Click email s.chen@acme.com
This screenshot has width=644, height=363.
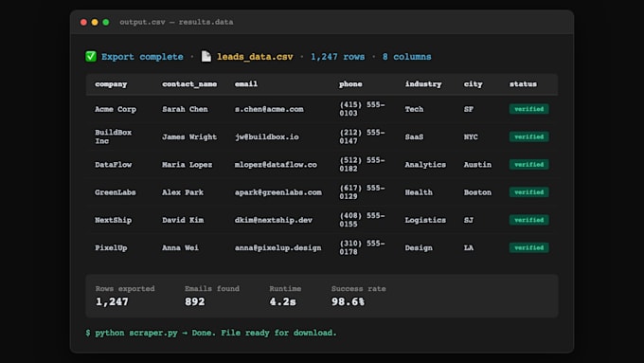pyautogui.click(x=269, y=109)
